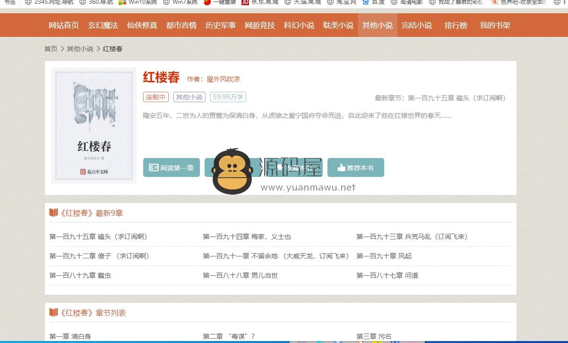Click the 59.99万字 word count tag
568x343 pixels.
pyautogui.click(x=228, y=97)
